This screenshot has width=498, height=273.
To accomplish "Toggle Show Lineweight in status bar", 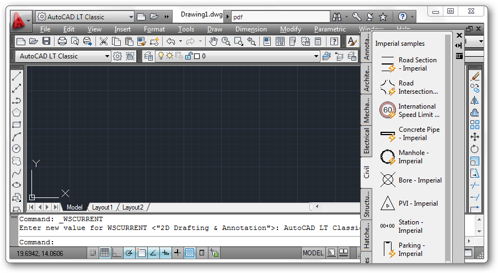I will pos(178,253).
